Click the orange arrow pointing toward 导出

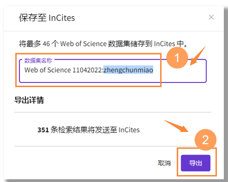(x=176, y=126)
